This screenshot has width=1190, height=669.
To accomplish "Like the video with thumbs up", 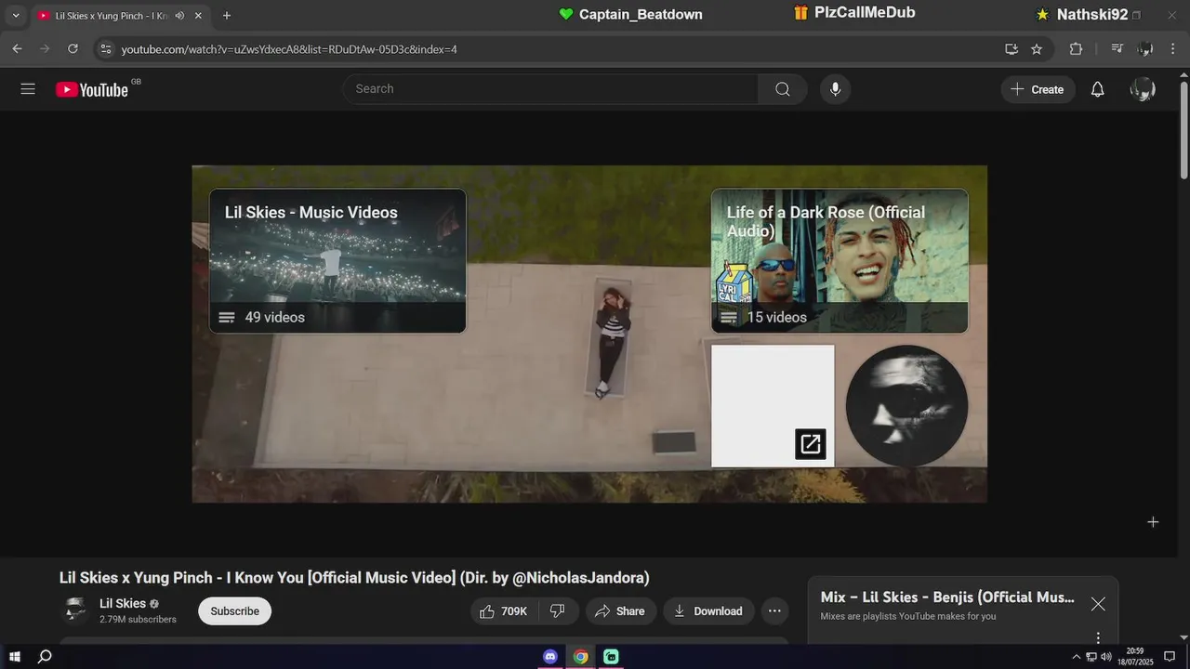I will pos(503,610).
